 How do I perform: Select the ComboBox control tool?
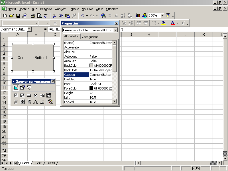[x=49, y=95]
